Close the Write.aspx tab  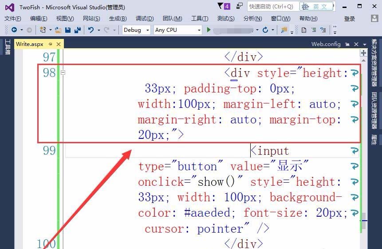pyautogui.click(x=59, y=44)
